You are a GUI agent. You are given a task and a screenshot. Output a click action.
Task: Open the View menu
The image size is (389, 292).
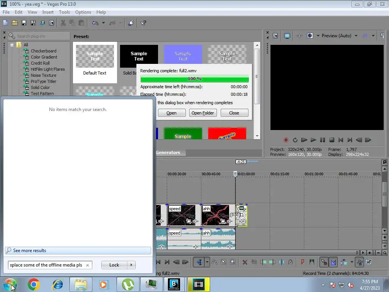pos(32,12)
